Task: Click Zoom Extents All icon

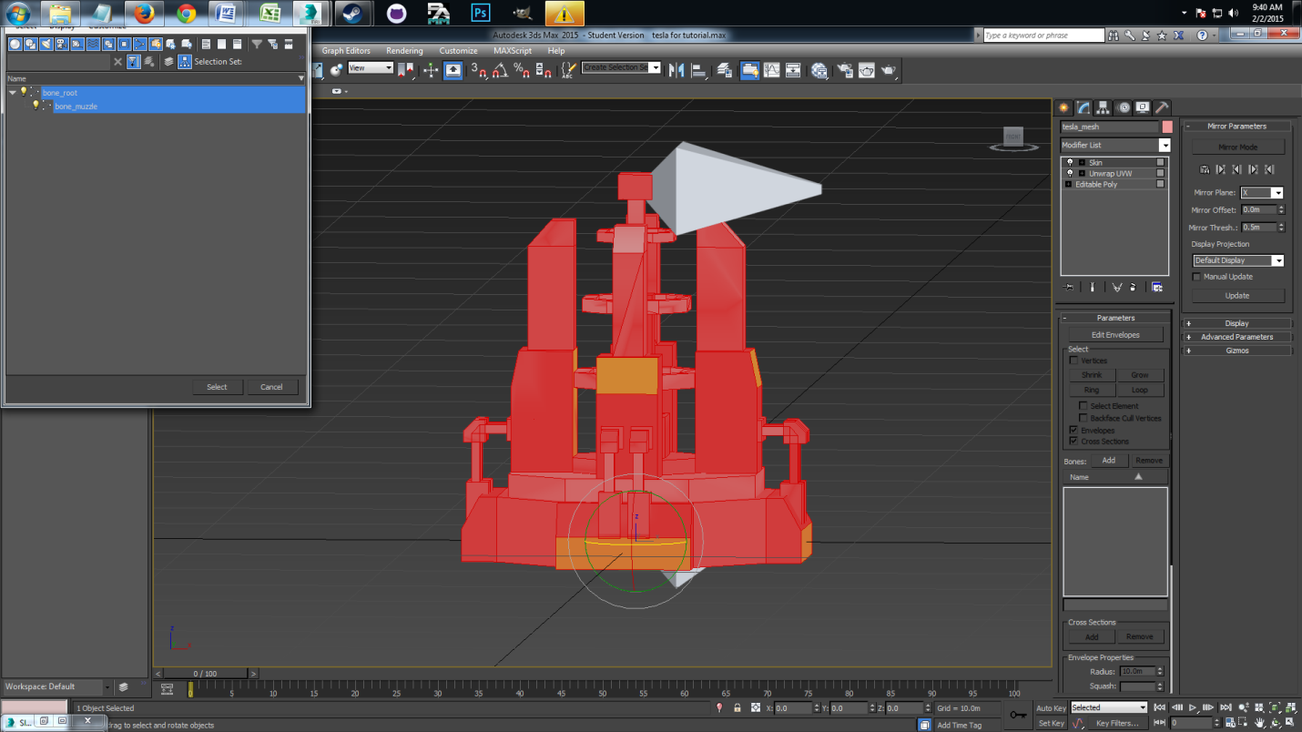Action: [x=1292, y=707]
